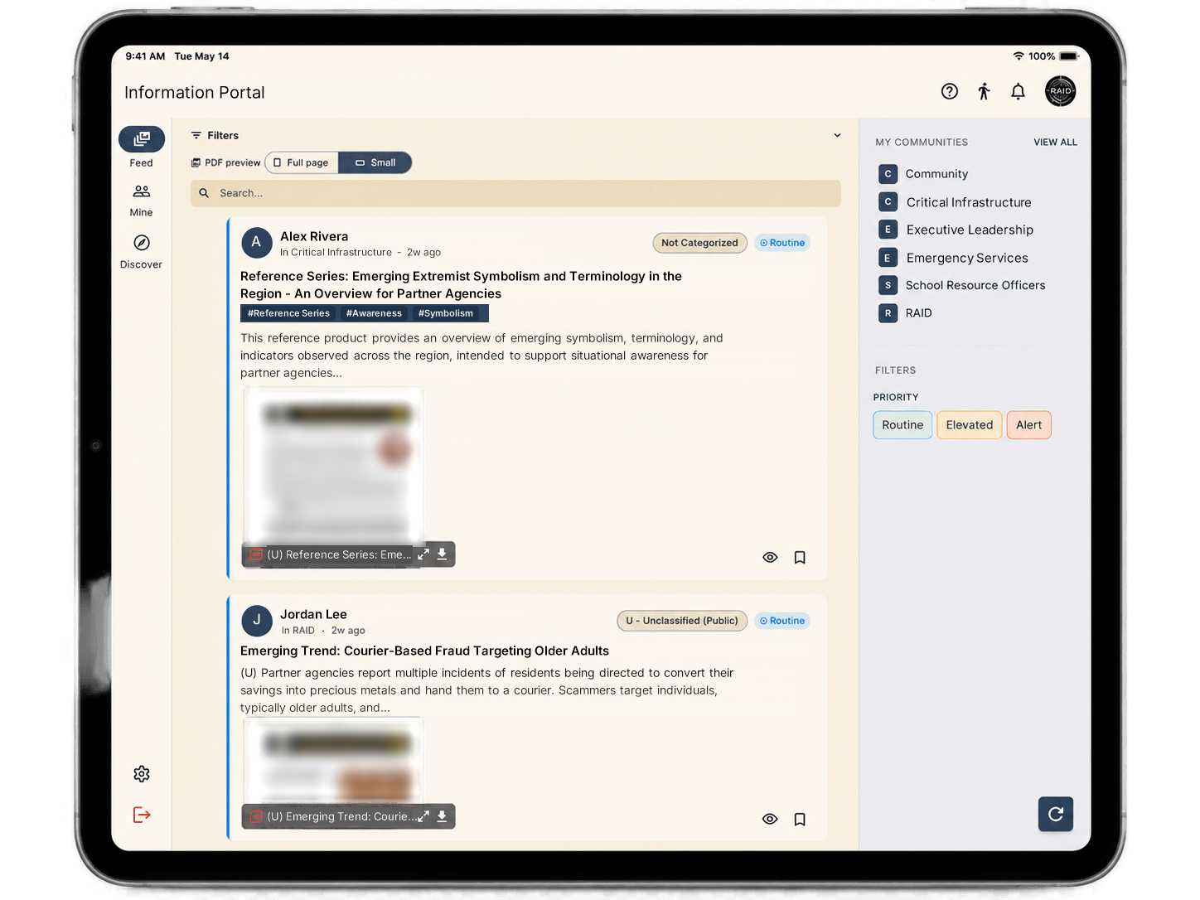This screenshot has width=1200, height=900.
Task: Open the help question mark icon
Action: coord(950,91)
